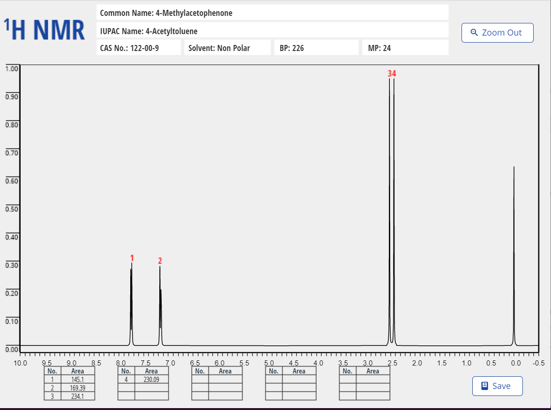The width and height of the screenshot is (551, 410).
Task: Click the 0.50 intensity axis label
Action: (x=12, y=209)
